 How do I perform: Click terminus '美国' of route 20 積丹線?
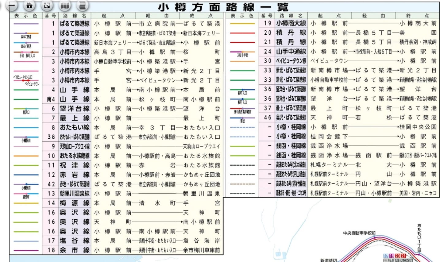click(418, 33)
